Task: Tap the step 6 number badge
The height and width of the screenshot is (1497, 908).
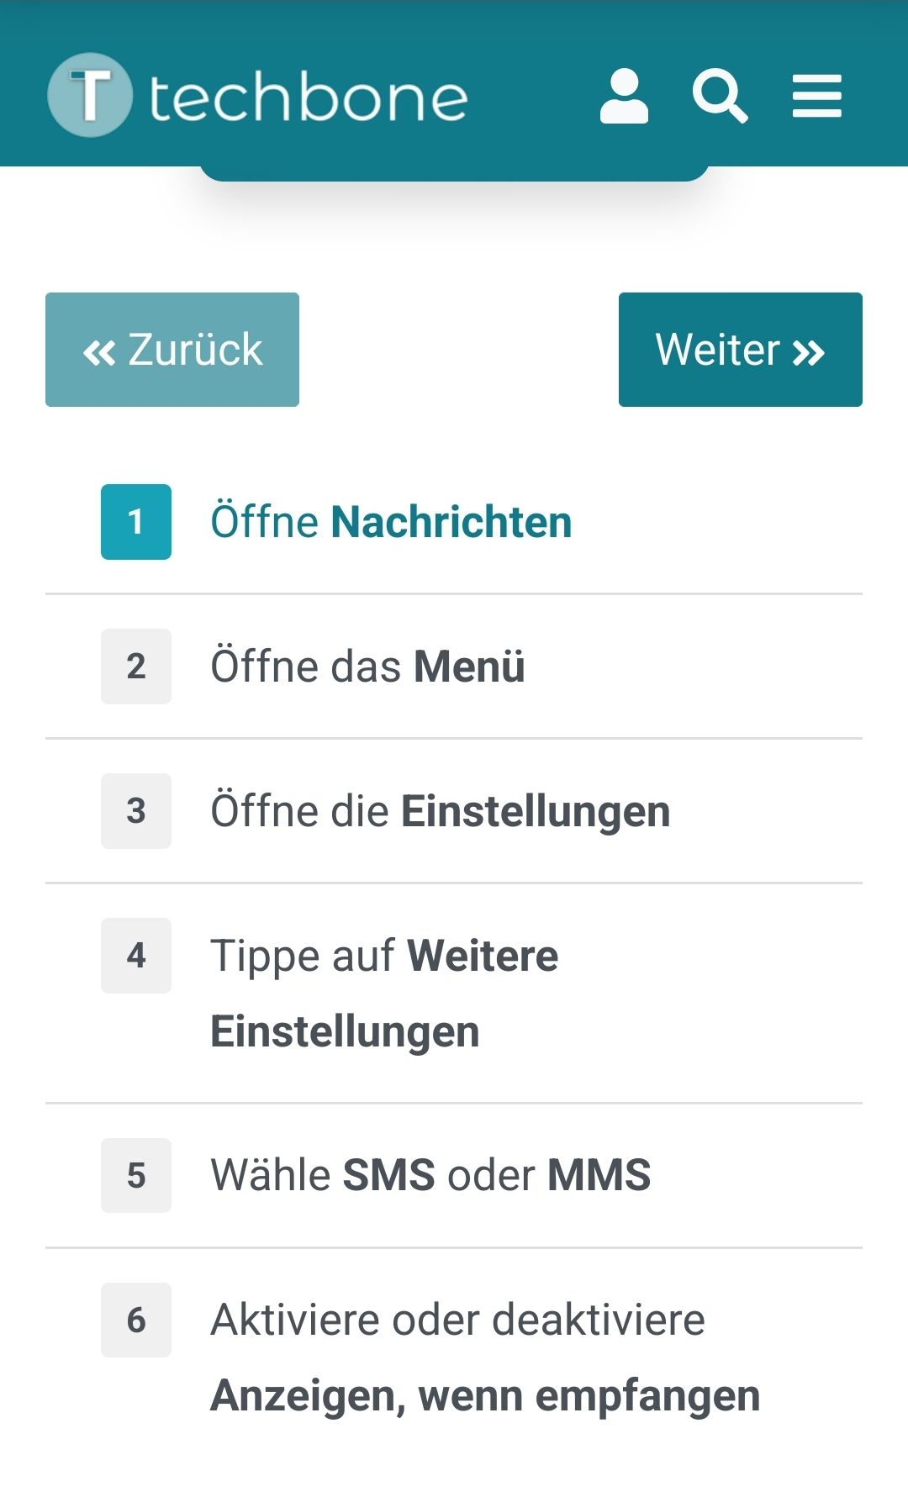Action: click(136, 1320)
